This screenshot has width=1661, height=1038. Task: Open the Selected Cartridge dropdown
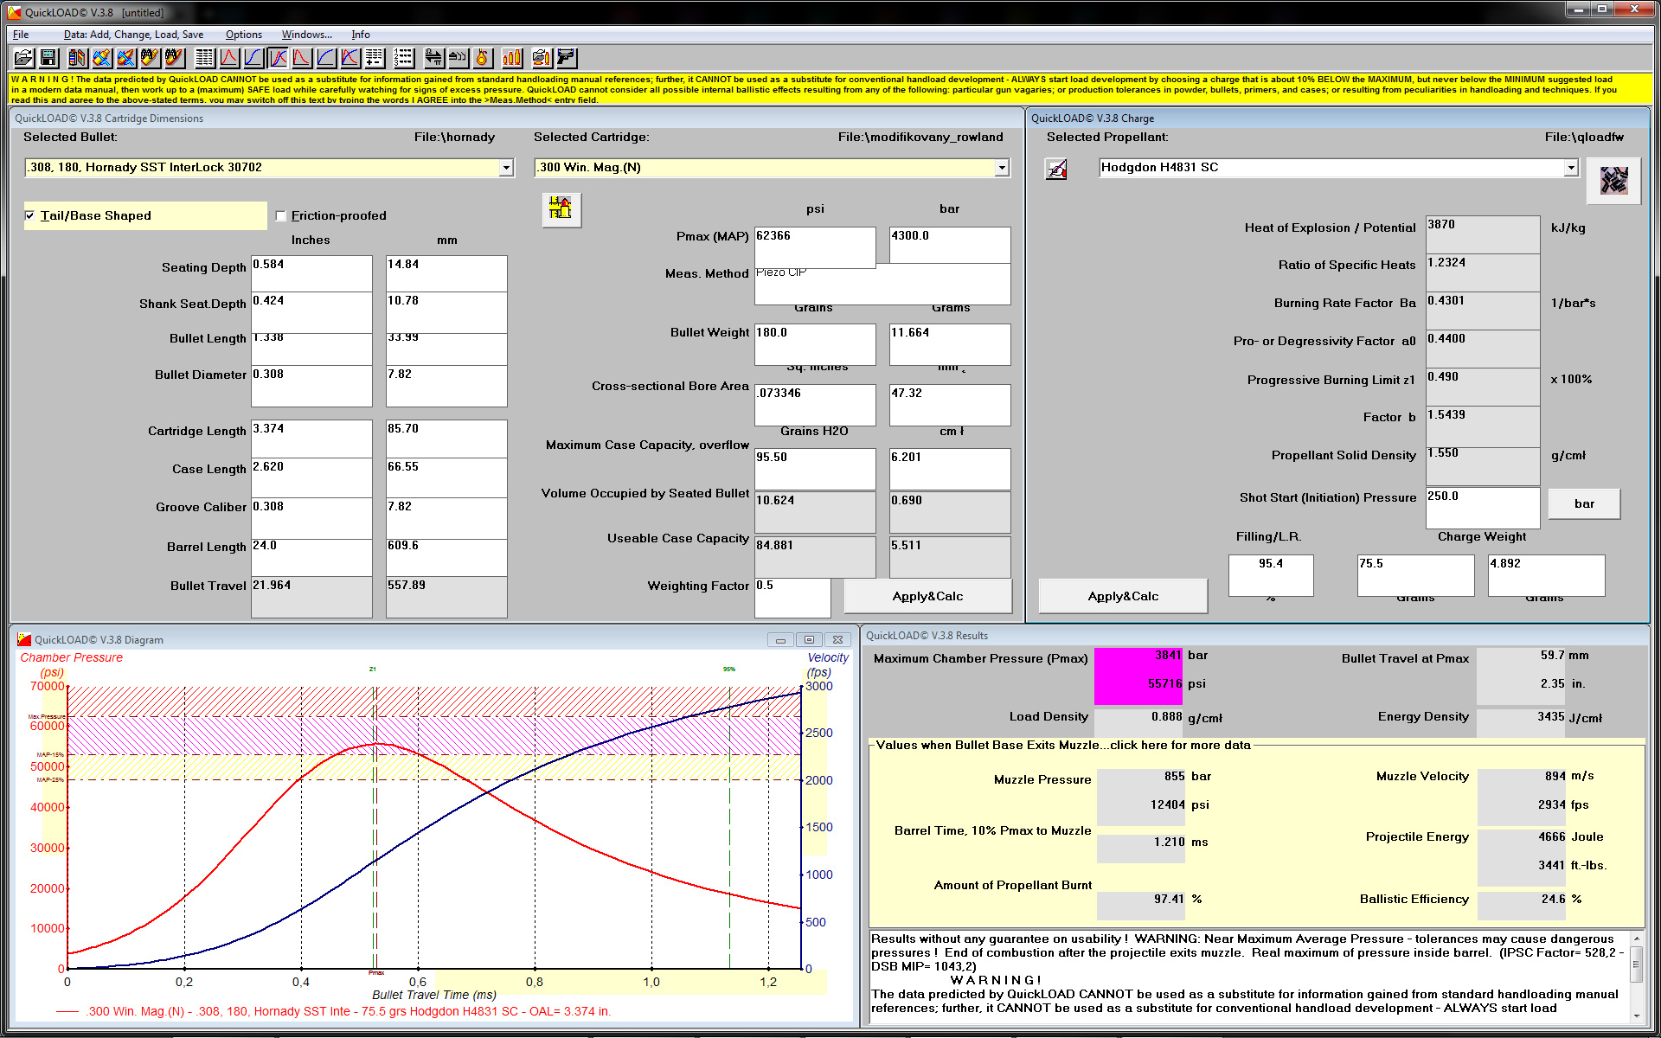[x=1002, y=168]
